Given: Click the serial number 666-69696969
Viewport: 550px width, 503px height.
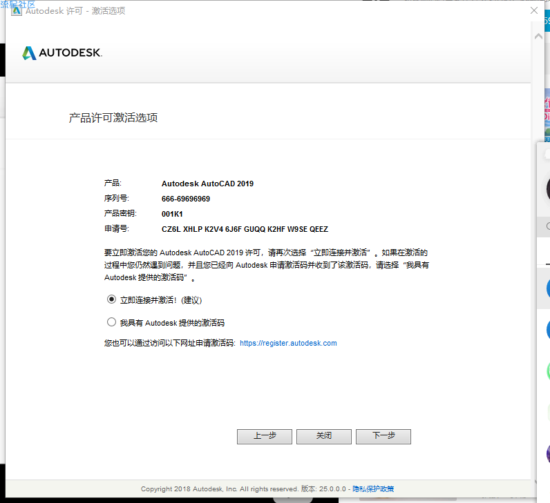Looking at the screenshot, I should tap(186, 199).
